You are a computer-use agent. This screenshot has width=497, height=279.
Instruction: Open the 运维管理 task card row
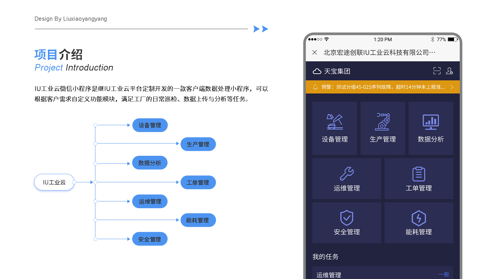pos(383,273)
